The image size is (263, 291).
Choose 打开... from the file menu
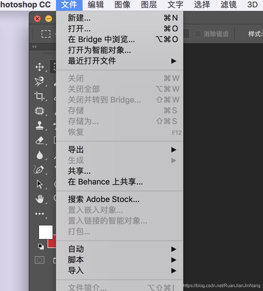(x=119, y=29)
